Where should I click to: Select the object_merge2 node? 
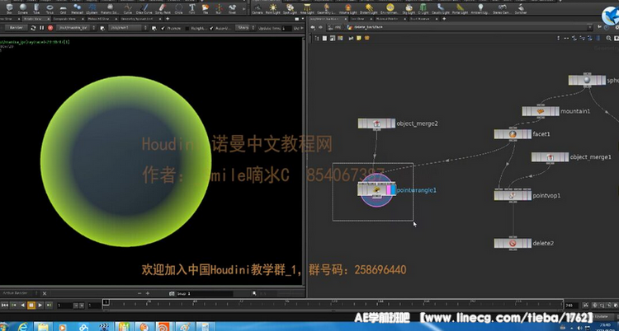tap(376, 124)
